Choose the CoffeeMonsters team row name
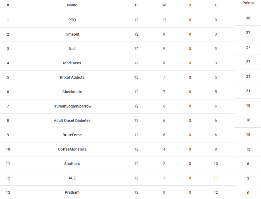The width and height of the screenshot is (261, 199). [x=72, y=149]
